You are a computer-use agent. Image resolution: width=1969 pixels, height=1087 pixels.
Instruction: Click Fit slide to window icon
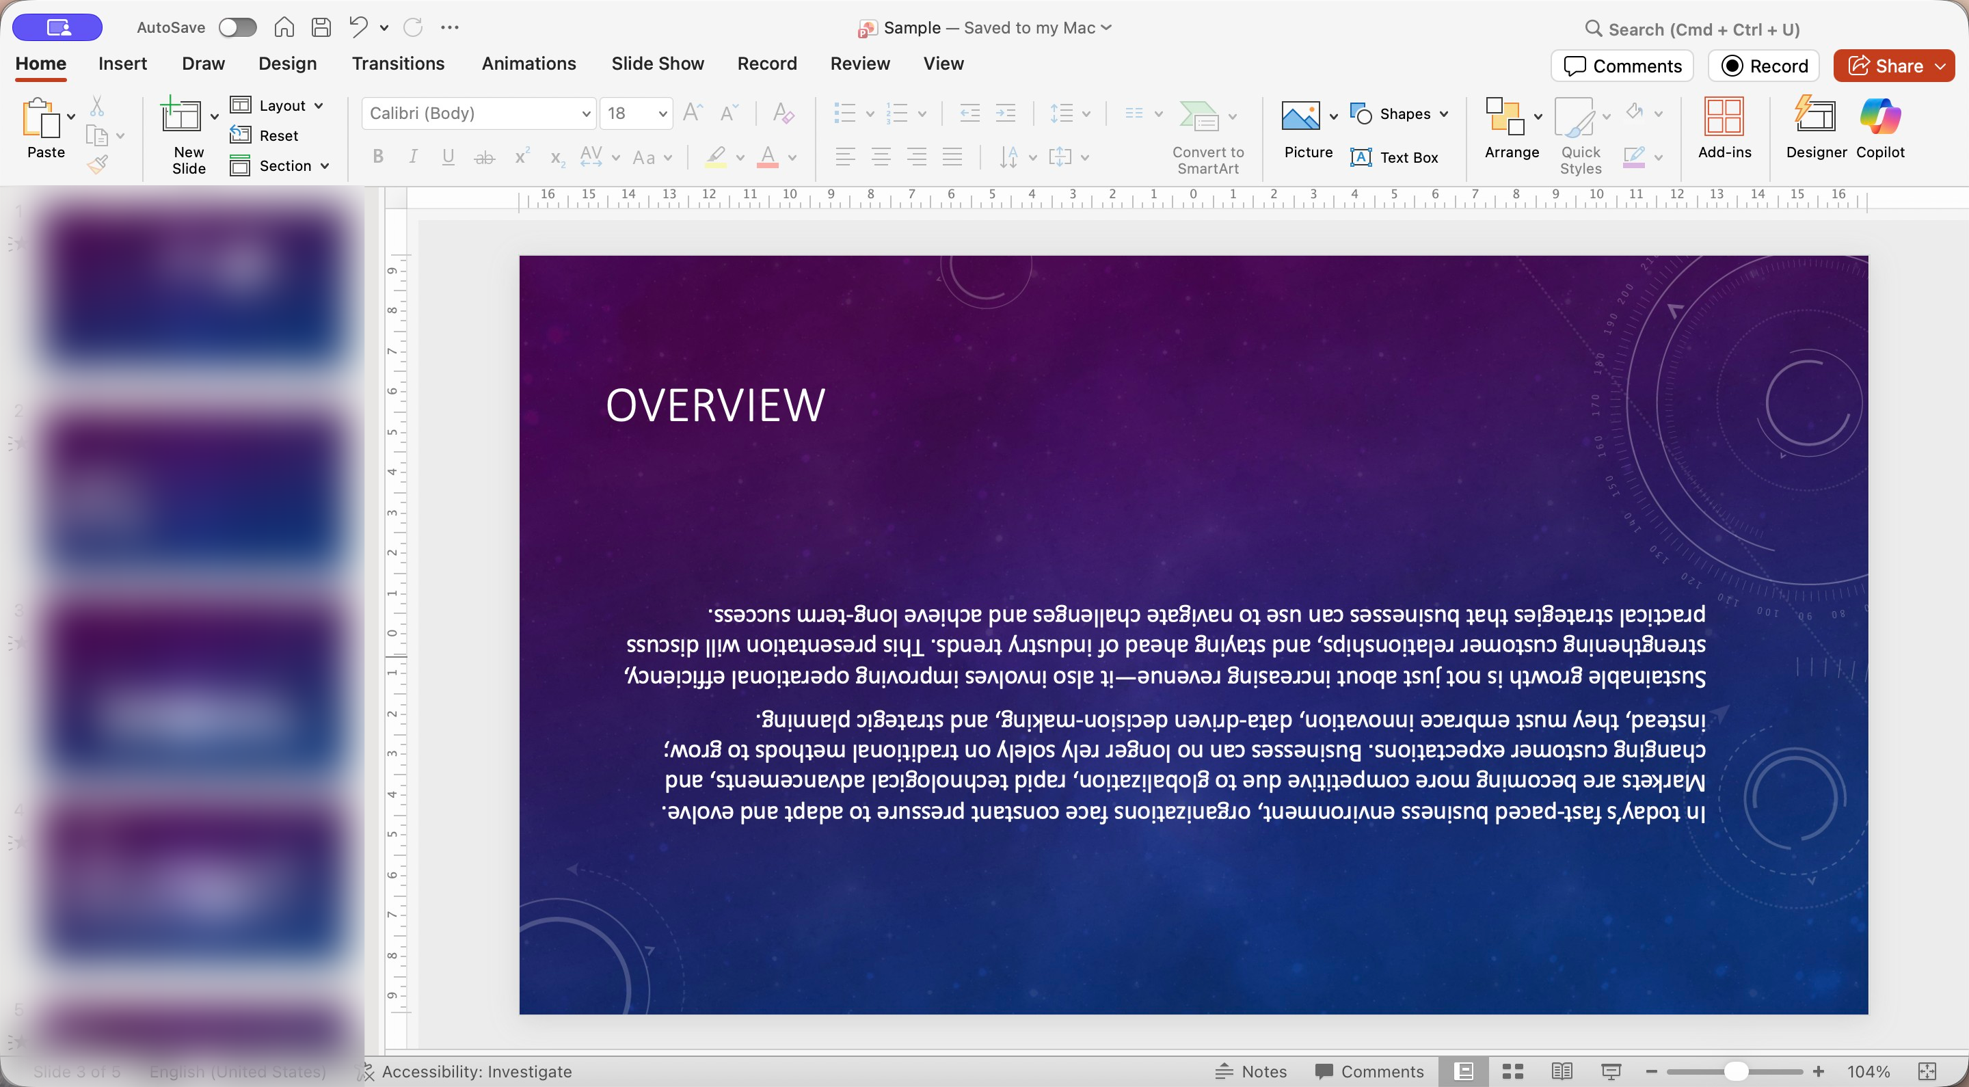[x=1927, y=1071]
